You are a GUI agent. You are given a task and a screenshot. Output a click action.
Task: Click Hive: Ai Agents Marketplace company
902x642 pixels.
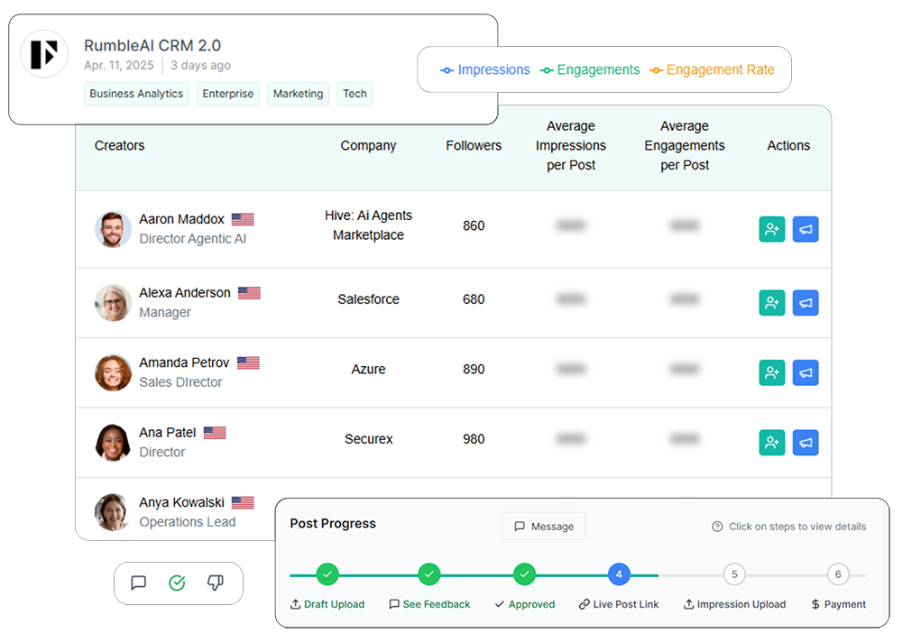coord(368,225)
